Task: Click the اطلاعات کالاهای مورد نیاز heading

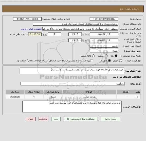Action: point(127,77)
